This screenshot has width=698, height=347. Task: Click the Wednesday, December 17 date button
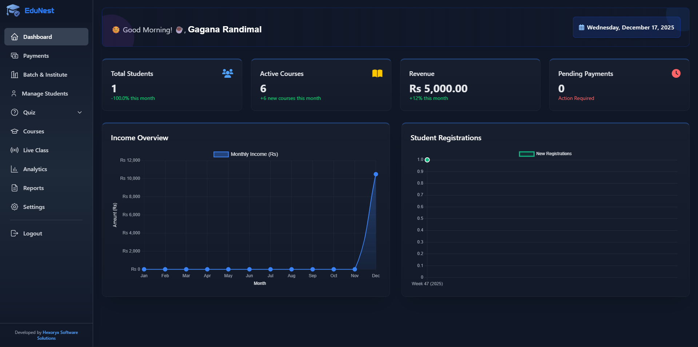(x=626, y=27)
